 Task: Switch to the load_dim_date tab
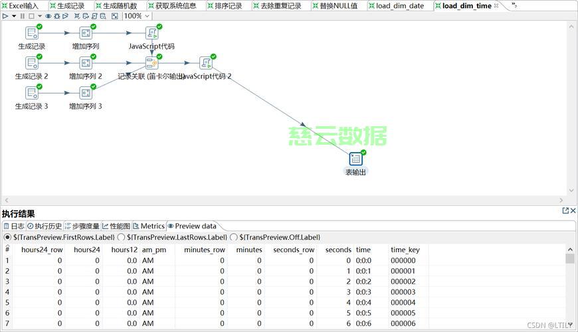(x=399, y=6)
